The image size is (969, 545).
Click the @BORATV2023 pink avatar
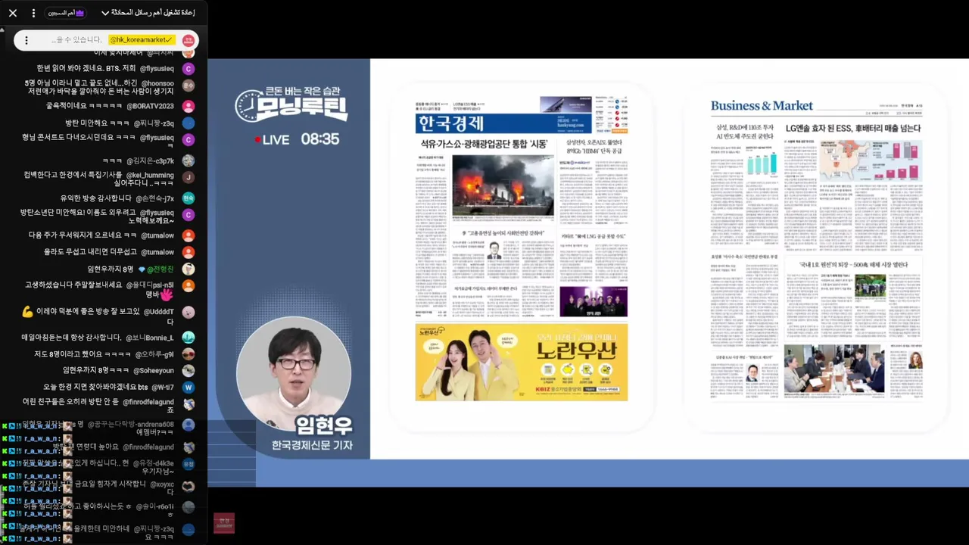(x=189, y=107)
